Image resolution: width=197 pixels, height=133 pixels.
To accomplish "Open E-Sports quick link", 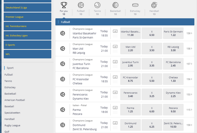I will coord(28,45).
